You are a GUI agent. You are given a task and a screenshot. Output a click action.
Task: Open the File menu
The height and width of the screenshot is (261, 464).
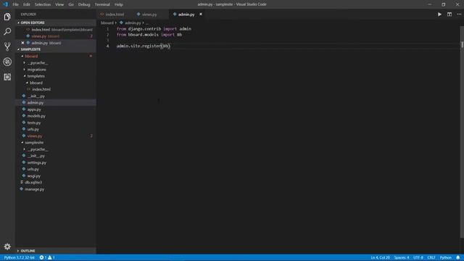point(15,4)
